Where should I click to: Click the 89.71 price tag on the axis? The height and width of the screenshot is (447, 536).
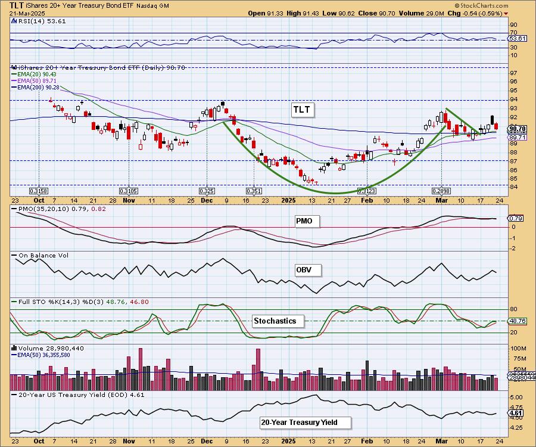coord(518,138)
